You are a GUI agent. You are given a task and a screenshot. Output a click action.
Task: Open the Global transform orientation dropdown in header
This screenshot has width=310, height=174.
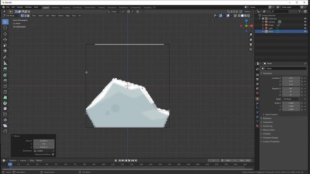coord(114,12)
